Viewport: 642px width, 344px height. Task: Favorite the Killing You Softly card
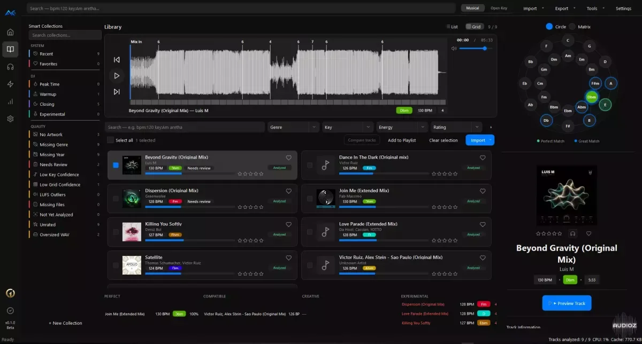coord(288,224)
